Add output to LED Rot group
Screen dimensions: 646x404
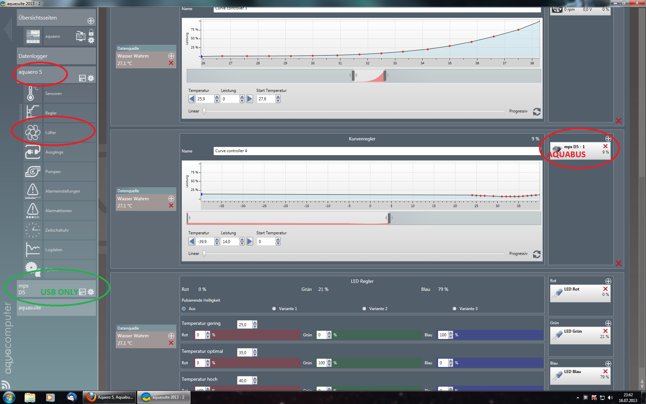coord(608,281)
